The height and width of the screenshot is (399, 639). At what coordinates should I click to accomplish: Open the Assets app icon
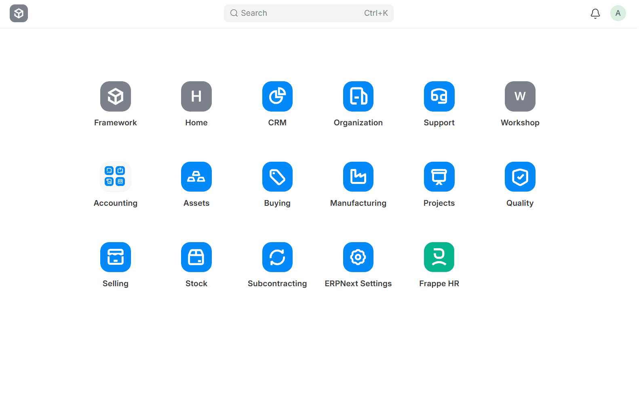click(196, 177)
